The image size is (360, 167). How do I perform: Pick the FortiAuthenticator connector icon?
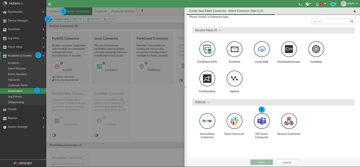(289, 49)
